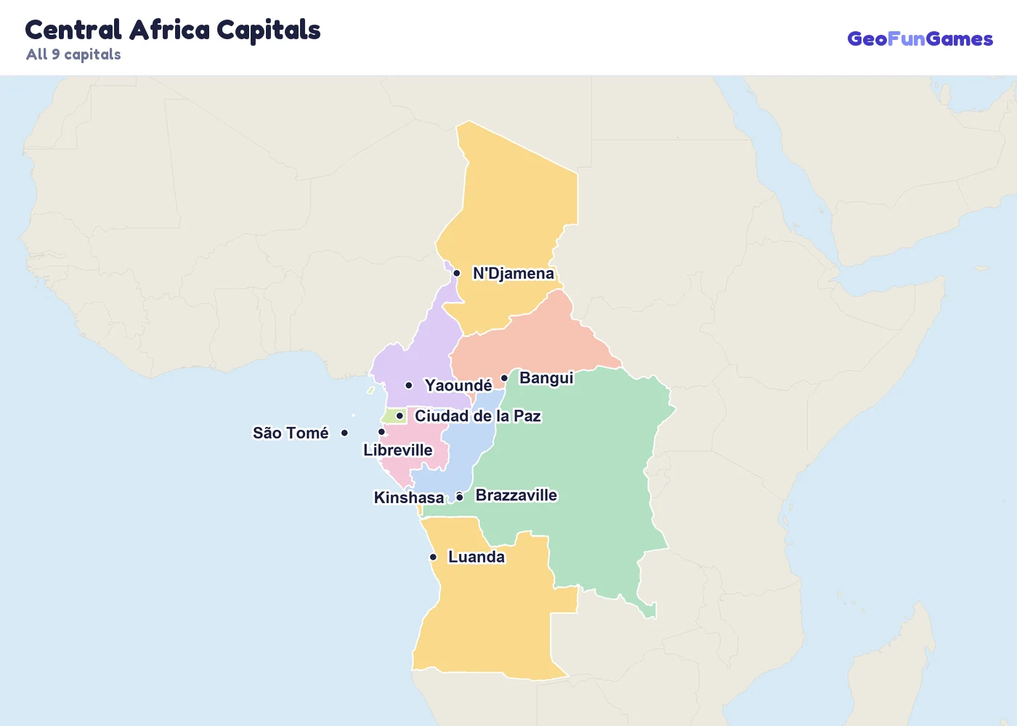Click the Central Africa Capitals title
Image resolution: width=1017 pixels, height=726 pixels.
pos(173,30)
